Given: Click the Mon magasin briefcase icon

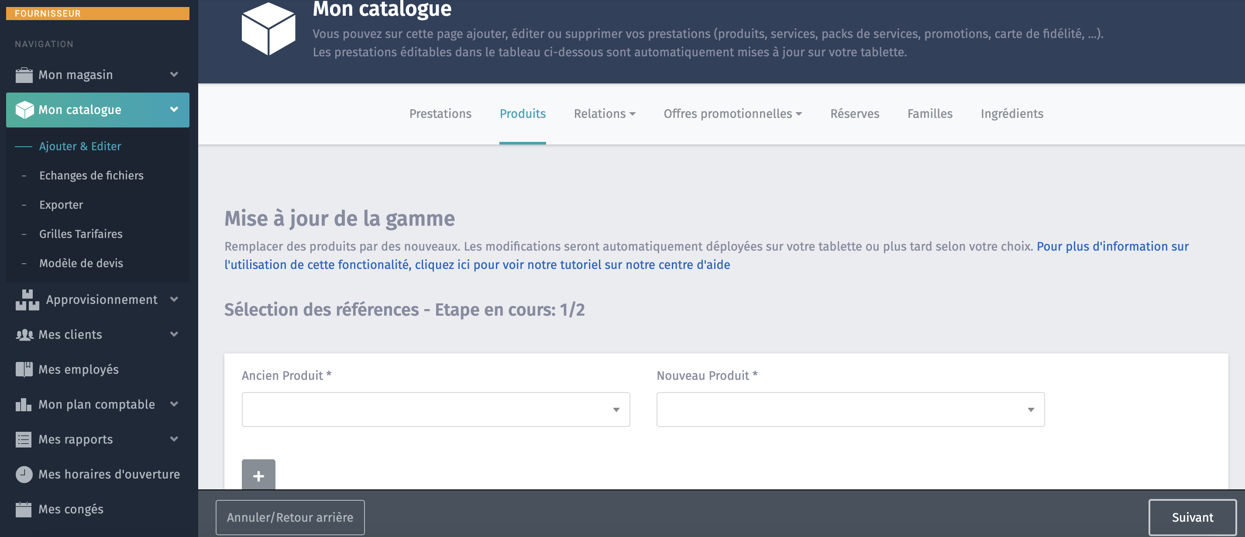Looking at the screenshot, I should coord(24,75).
